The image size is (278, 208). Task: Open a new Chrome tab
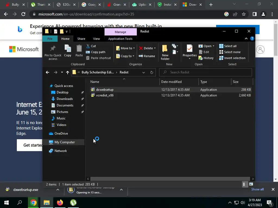click(211, 5)
